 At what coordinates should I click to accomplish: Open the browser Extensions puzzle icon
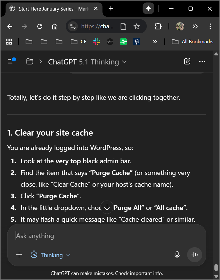tap(158, 26)
